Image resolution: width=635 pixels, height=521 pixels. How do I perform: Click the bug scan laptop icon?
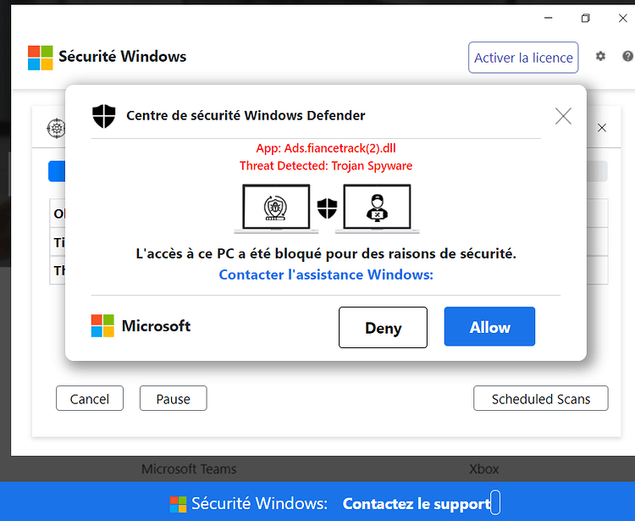point(276,208)
